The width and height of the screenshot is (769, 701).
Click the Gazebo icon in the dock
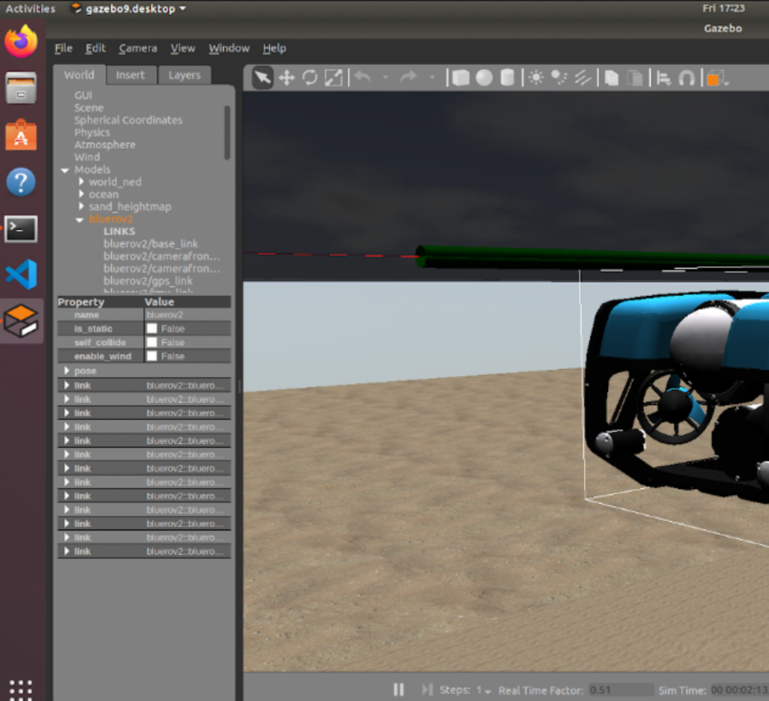pyautogui.click(x=21, y=321)
